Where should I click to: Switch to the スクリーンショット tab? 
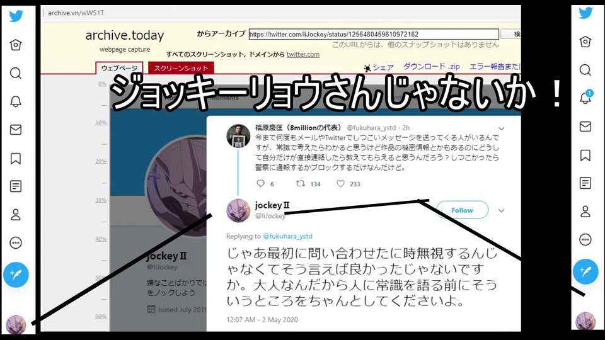181,68
